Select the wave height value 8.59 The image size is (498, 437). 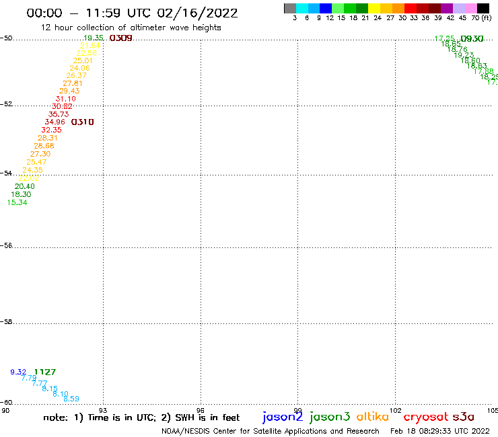pos(71,399)
